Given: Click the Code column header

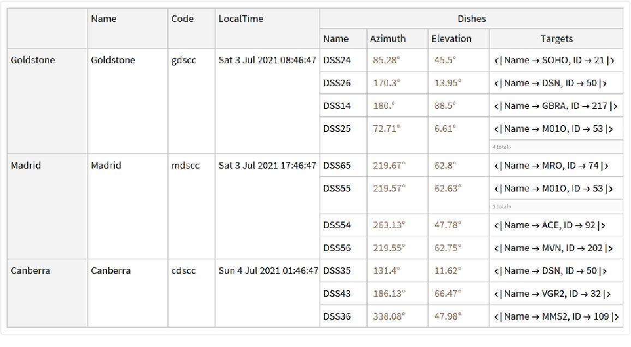Looking at the screenshot, I should (182, 19).
